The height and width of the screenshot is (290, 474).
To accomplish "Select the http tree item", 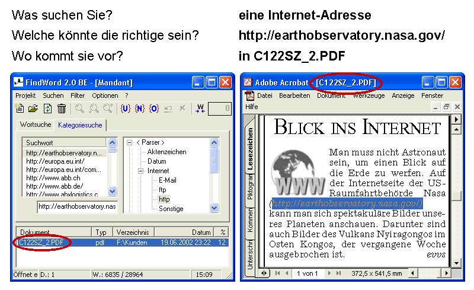I will click(164, 199).
